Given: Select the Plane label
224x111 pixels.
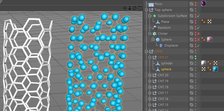Looking at the screenshot, I should (x=165, y=22).
